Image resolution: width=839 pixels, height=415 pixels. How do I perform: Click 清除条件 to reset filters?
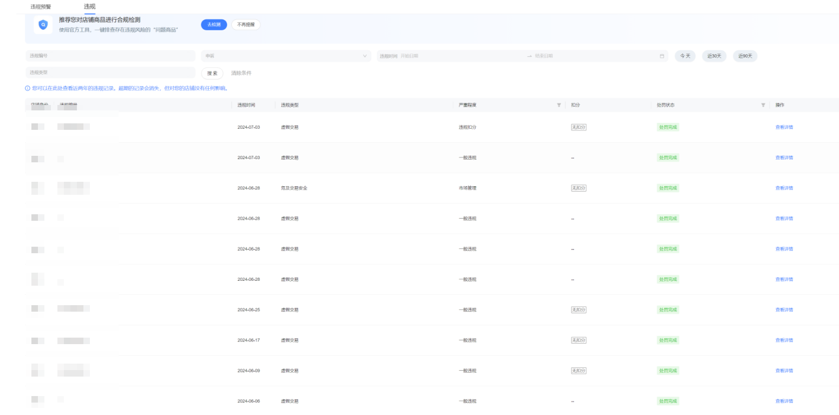[241, 73]
